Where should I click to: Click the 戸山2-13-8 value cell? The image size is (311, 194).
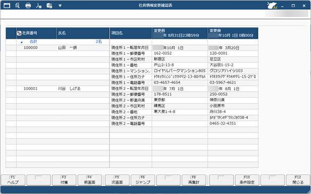click(x=180, y=65)
